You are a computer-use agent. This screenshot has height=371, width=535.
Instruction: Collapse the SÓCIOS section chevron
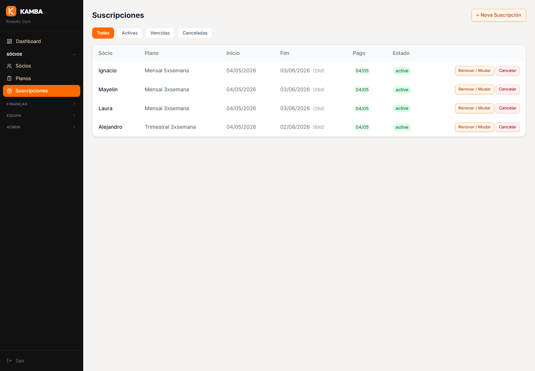coord(74,54)
